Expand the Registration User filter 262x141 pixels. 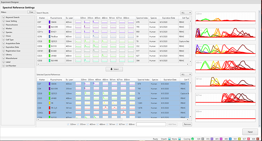click(4, 51)
